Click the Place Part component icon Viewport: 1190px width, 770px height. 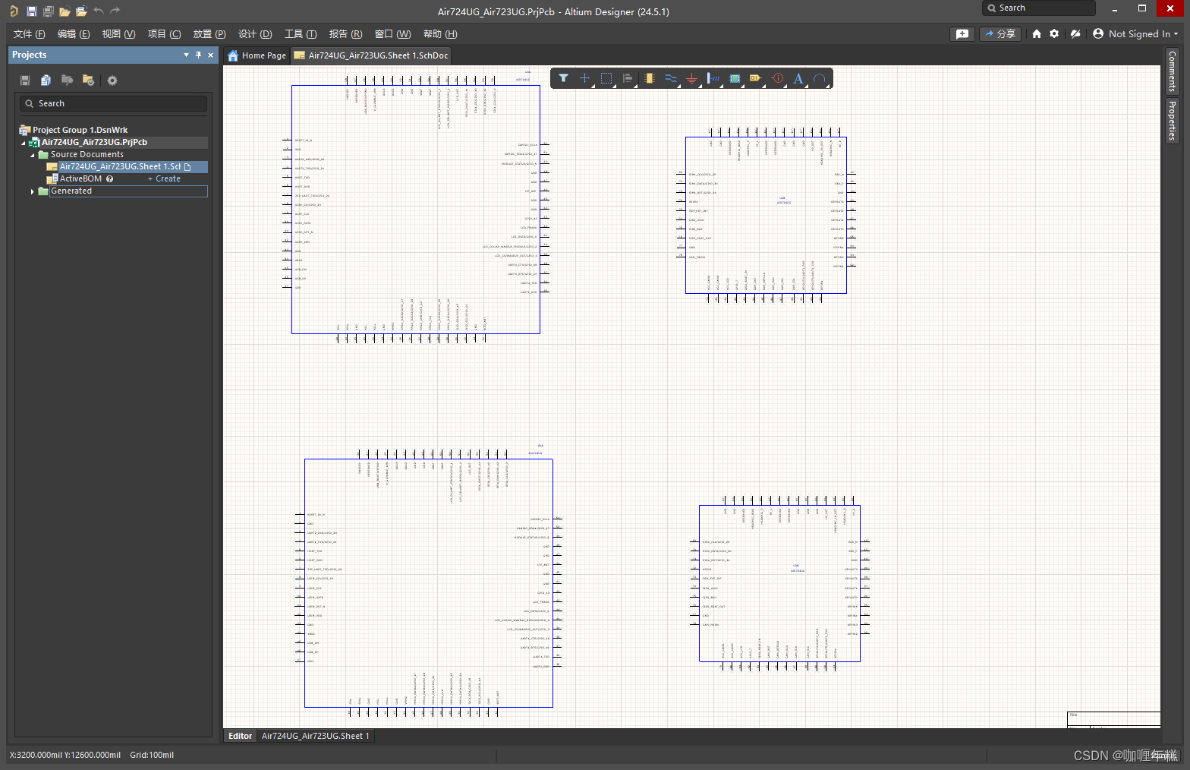[649, 78]
